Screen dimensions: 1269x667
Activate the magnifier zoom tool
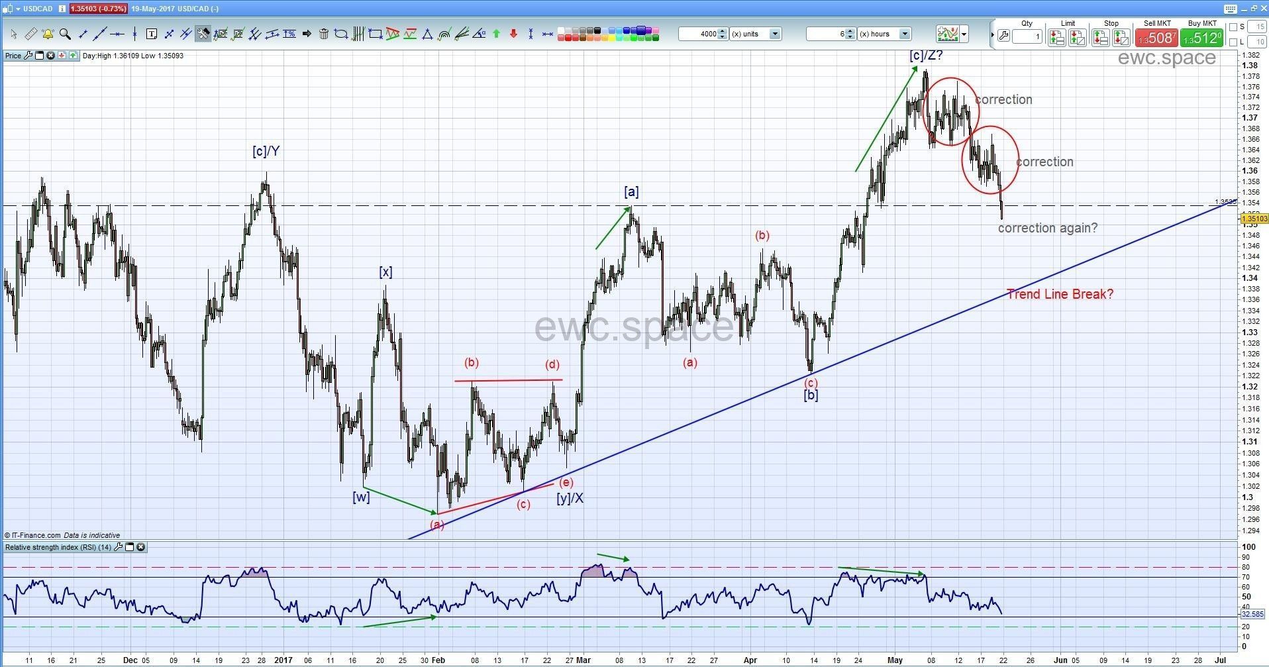tap(65, 34)
